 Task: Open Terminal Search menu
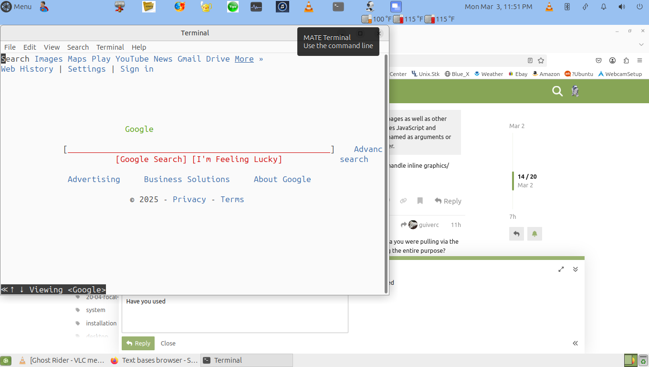(78, 47)
